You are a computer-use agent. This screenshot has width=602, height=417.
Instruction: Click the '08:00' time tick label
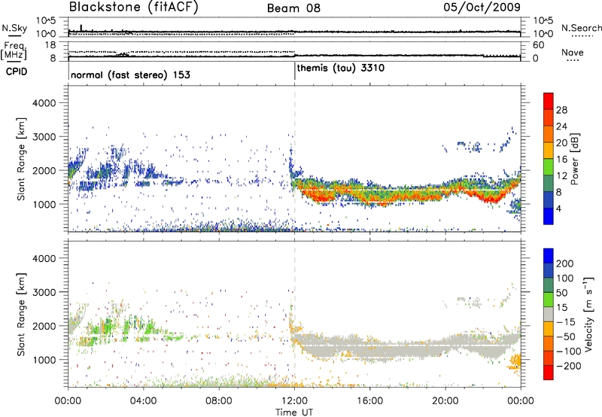point(219,401)
